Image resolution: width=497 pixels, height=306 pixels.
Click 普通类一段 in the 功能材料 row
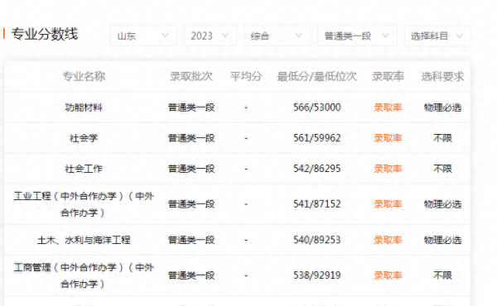pyautogui.click(x=191, y=108)
